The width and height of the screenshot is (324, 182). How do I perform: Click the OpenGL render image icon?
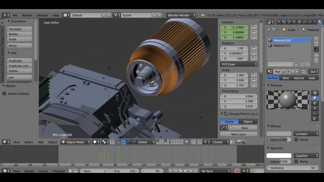[x=238, y=142]
